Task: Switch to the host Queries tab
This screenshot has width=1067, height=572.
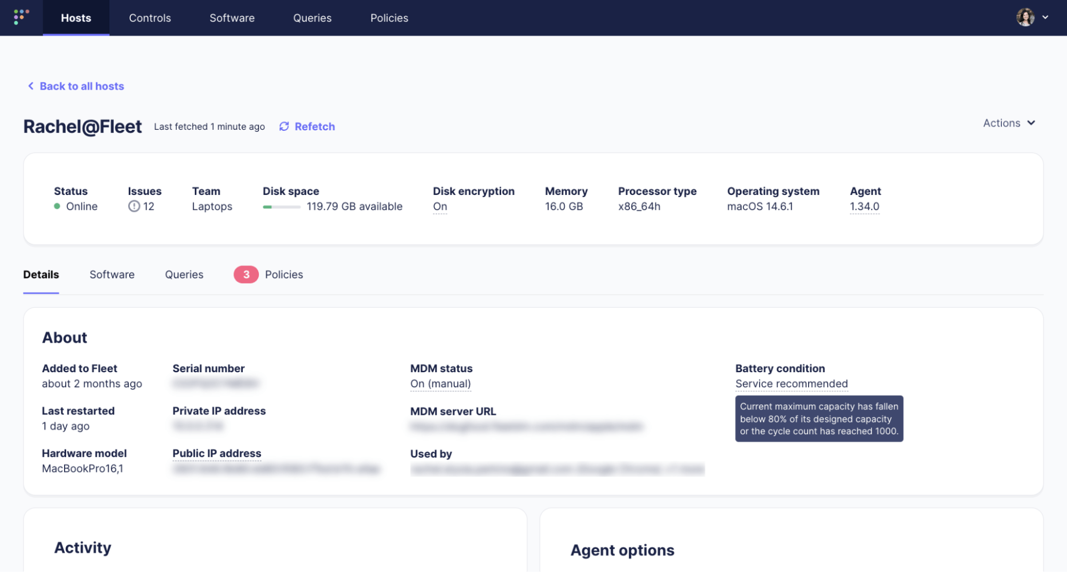Action: 184,275
